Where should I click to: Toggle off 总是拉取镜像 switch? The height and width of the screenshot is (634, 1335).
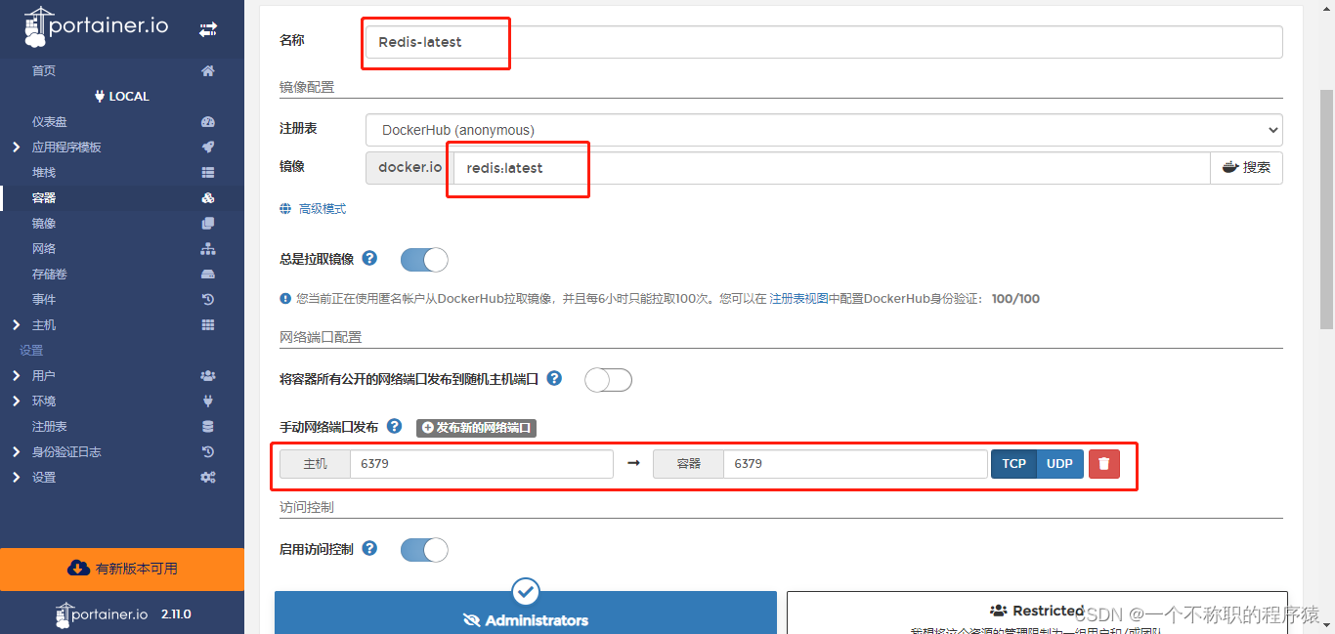tap(423, 259)
